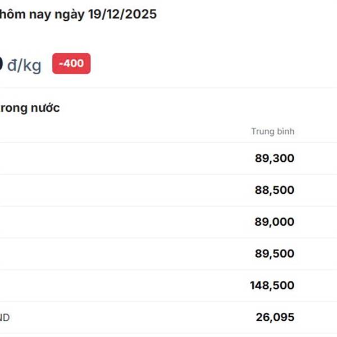Click the red -400 price change badge
Viewport: 337px width, 337px height.
coord(71,63)
